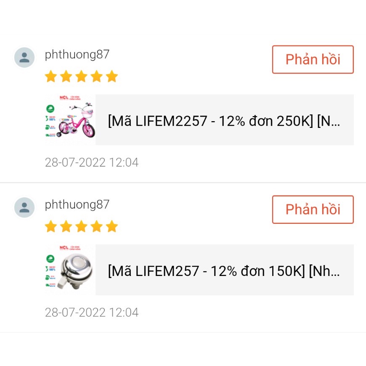The height and width of the screenshot is (366, 366).
Task: Click the timestamp under the bike bell review
Action: [x=92, y=313]
